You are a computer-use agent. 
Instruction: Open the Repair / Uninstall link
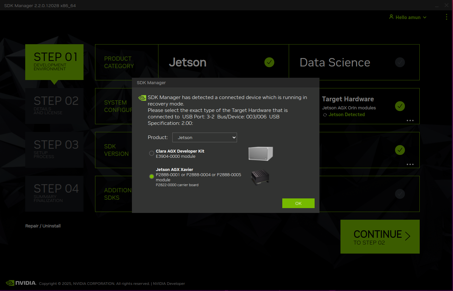[43, 226]
